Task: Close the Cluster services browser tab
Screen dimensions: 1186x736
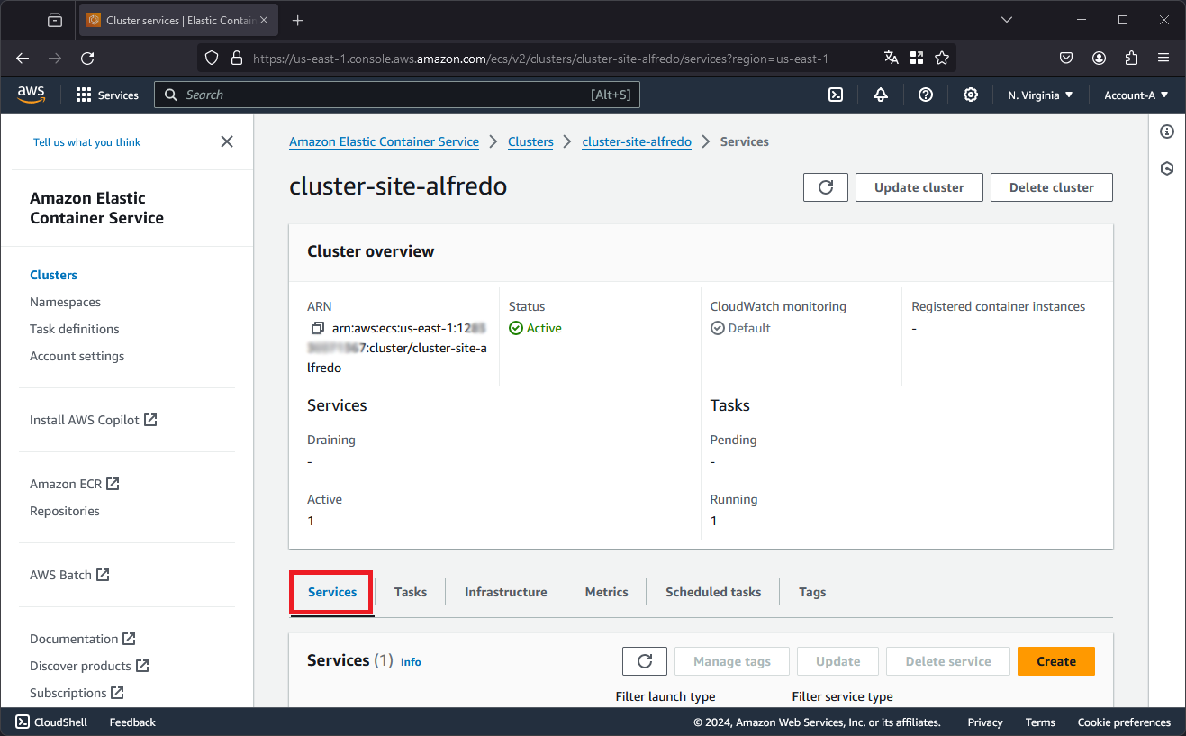Action: click(x=264, y=20)
